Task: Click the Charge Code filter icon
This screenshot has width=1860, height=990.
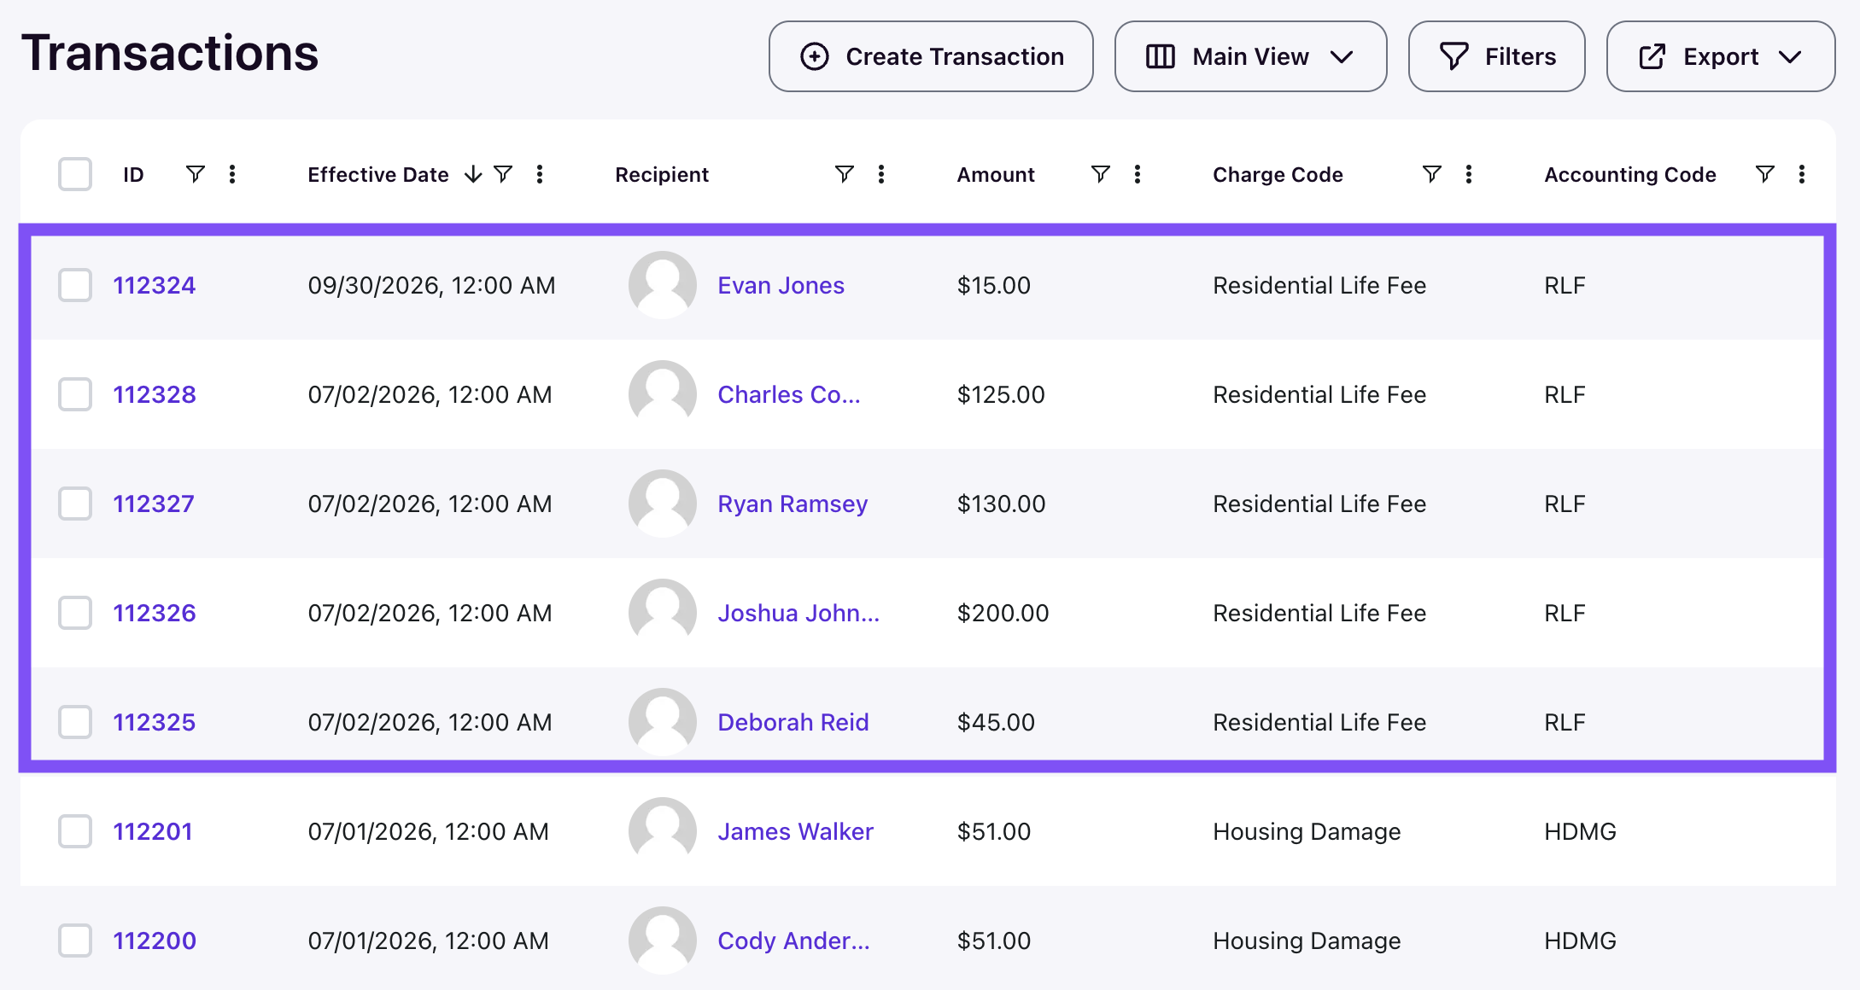Action: (x=1432, y=174)
